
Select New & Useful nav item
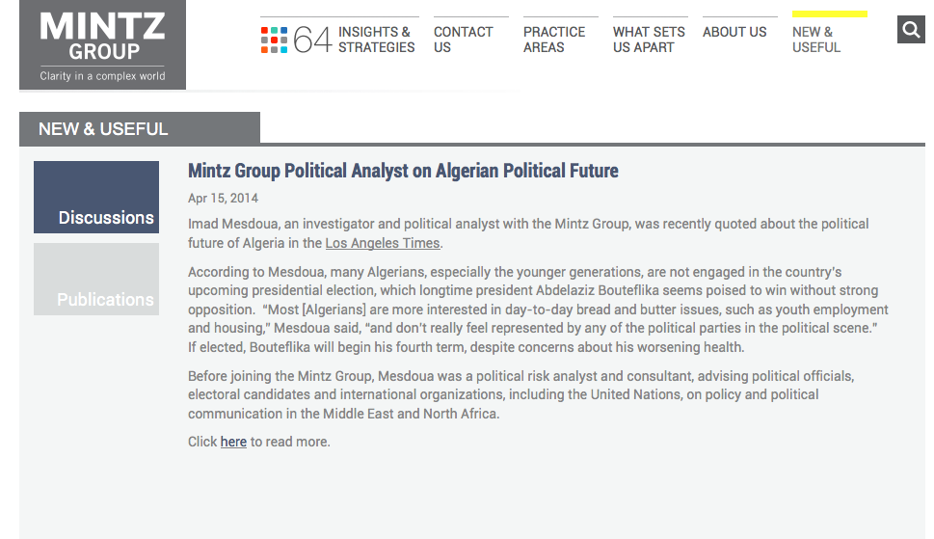click(x=816, y=40)
